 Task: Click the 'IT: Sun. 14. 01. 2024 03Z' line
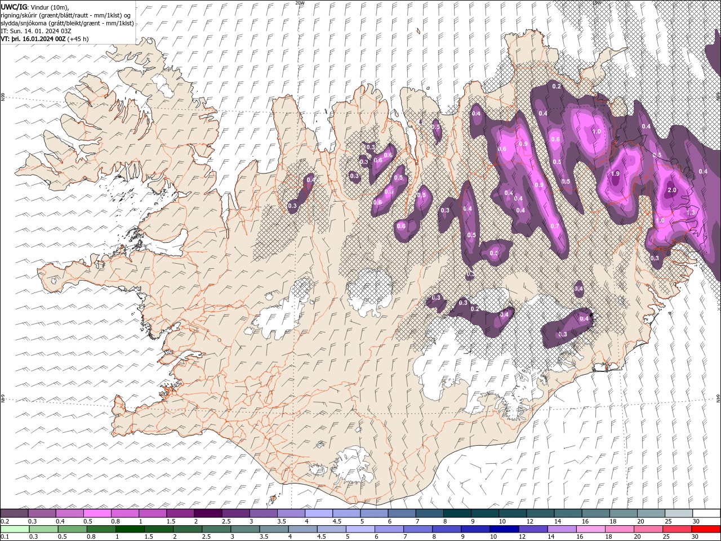(36, 31)
